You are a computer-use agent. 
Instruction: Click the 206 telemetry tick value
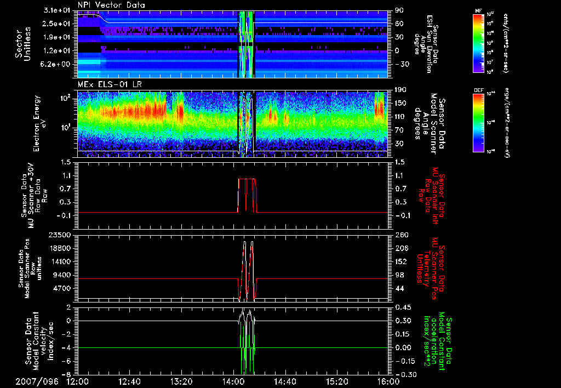[402, 248]
